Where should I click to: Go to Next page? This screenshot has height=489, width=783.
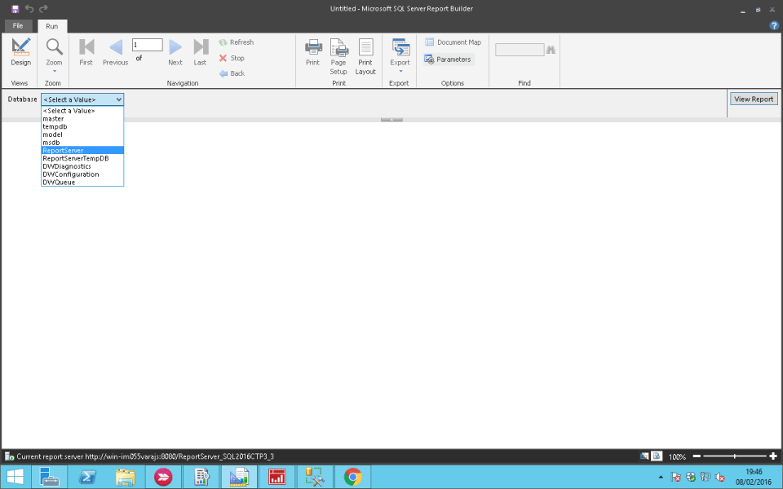tap(175, 52)
